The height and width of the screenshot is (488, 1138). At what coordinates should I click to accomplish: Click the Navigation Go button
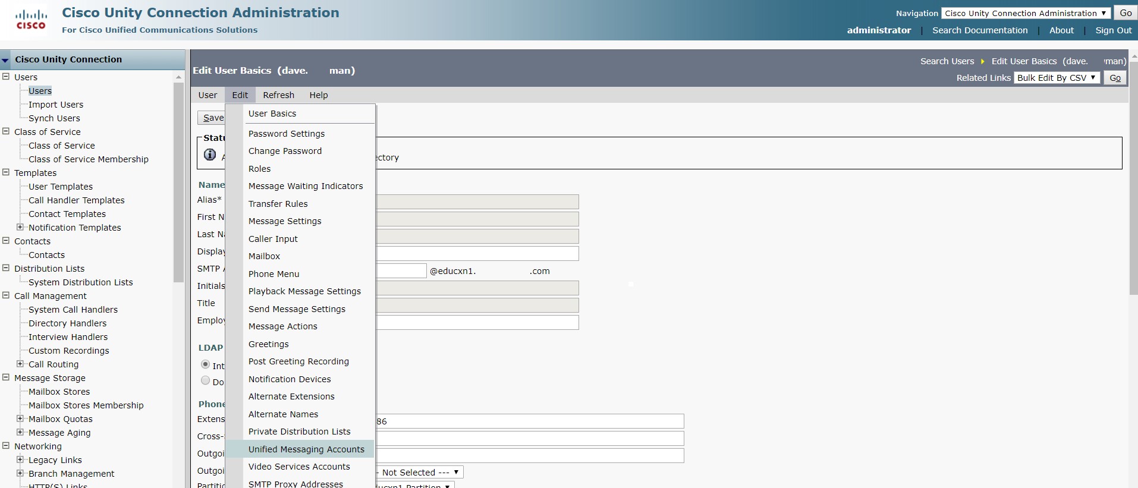pos(1126,13)
